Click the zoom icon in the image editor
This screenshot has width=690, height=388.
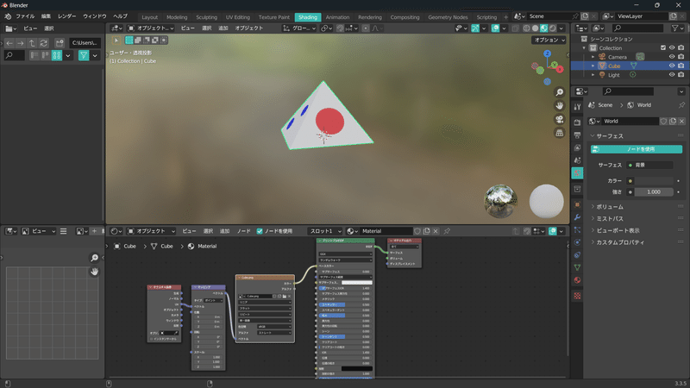pos(94,258)
